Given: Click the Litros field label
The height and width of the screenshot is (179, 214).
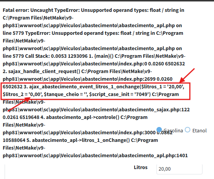Looking at the screenshot, I should click(x=141, y=167).
